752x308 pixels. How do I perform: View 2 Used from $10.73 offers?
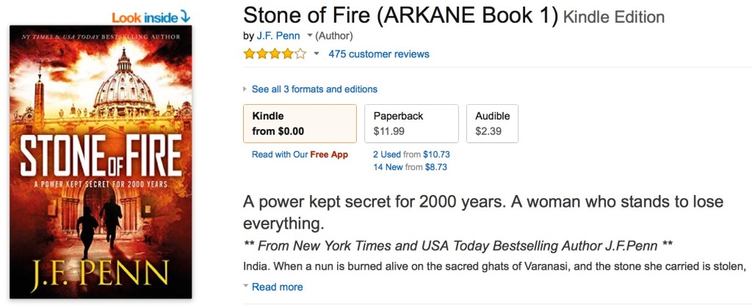[x=411, y=155]
